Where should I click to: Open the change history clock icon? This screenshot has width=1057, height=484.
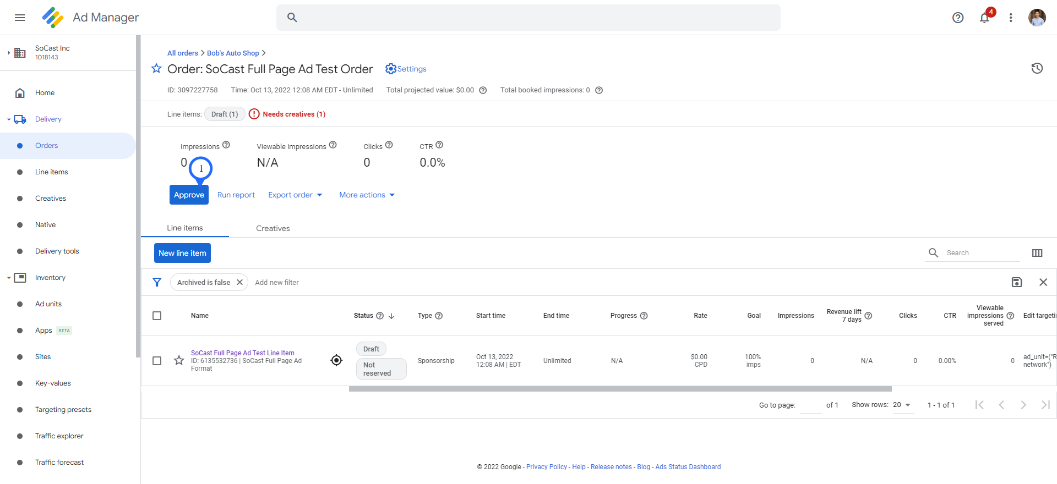[1037, 68]
